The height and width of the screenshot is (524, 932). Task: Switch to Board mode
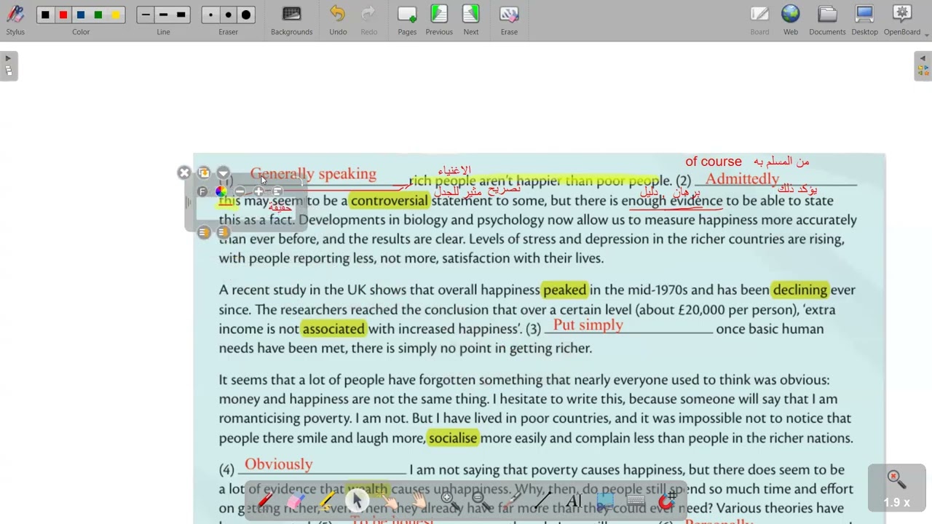pos(759,20)
